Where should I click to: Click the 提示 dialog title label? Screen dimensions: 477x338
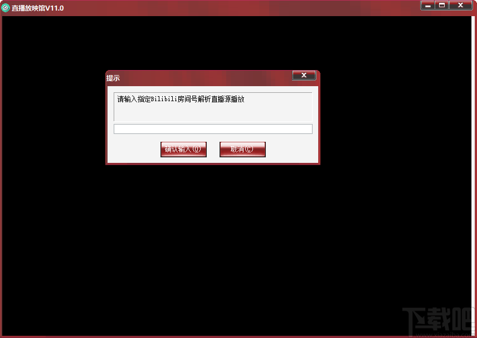pyautogui.click(x=113, y=78)
